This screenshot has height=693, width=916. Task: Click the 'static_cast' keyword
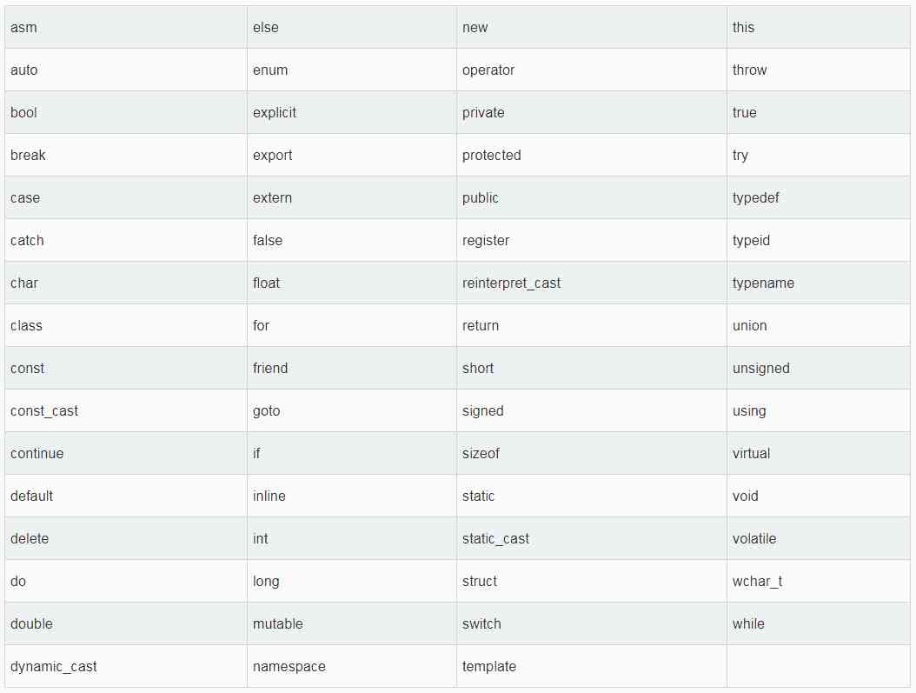coord(495,539)
